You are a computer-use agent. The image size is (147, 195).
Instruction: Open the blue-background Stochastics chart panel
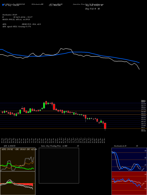[x=129, y=160]
